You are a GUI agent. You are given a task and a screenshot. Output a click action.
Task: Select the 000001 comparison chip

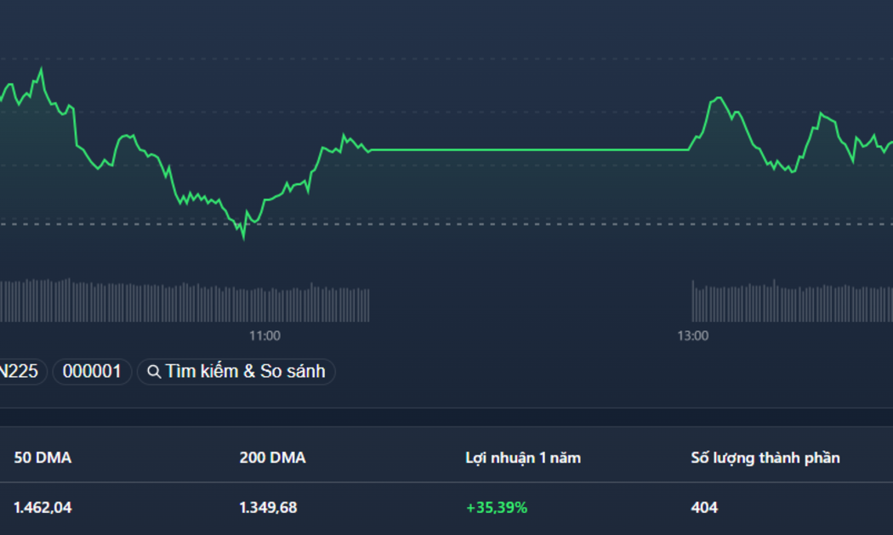[x=92, y=371]
